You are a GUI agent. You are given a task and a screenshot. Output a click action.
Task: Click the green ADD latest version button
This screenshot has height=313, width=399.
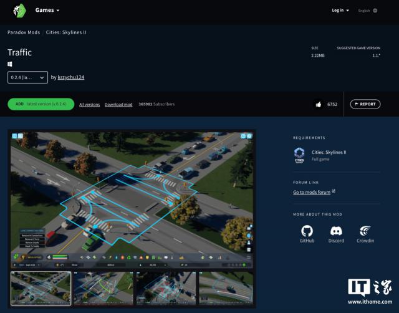[41, 104]
